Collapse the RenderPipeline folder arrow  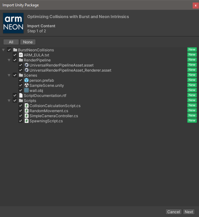coord(9,60)
